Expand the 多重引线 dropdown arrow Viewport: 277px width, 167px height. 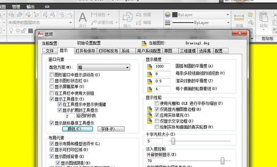coord(116,22)
